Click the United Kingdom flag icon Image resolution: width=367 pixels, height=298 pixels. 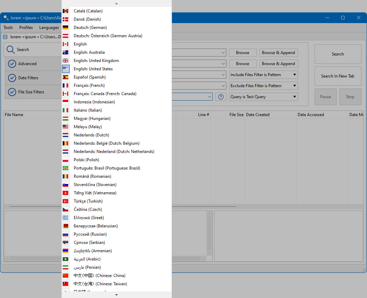coord(65,61)
